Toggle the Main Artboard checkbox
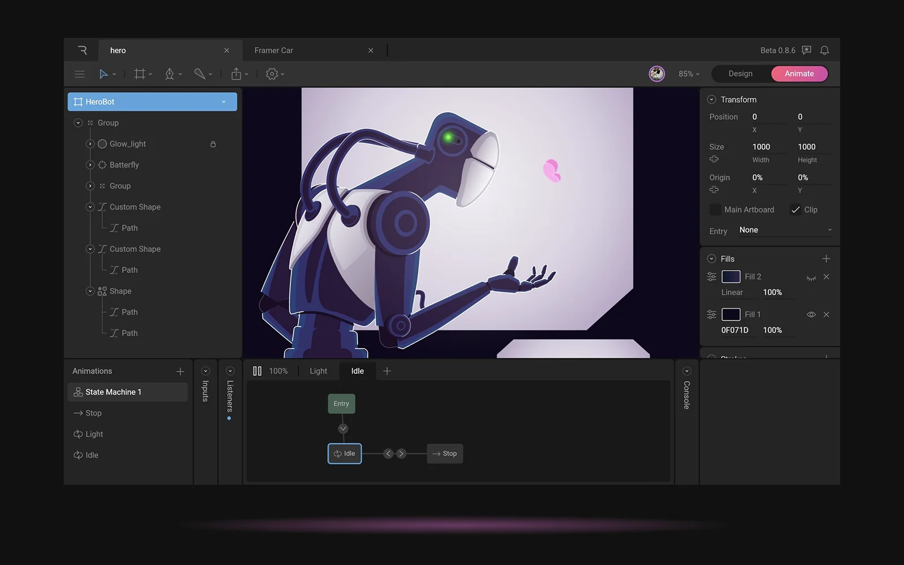904x565 pixels. pos(715,210)
